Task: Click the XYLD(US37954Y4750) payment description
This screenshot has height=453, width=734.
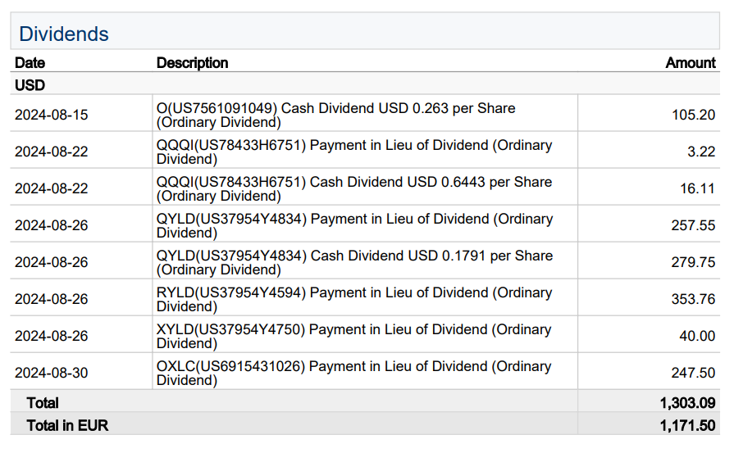Action: (353, 337)
